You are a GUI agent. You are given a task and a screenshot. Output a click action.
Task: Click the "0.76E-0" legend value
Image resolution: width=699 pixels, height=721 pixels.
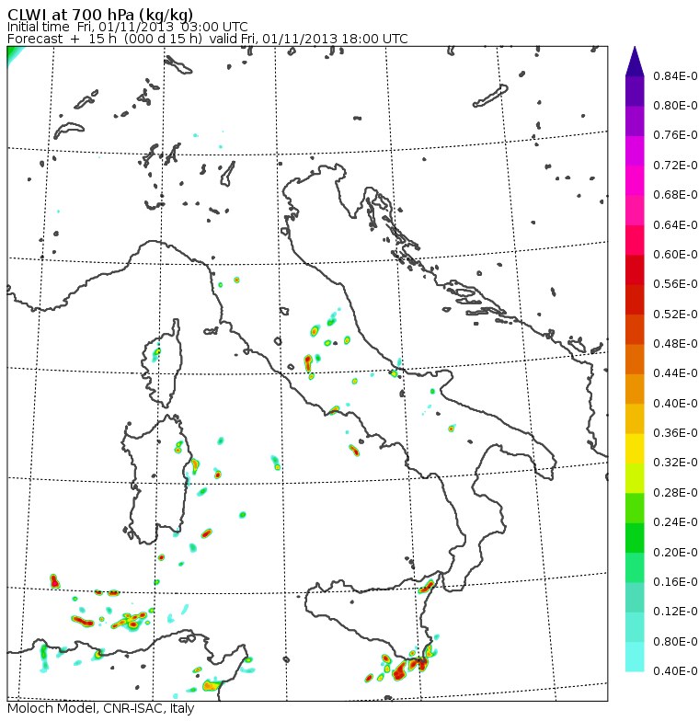675,135
